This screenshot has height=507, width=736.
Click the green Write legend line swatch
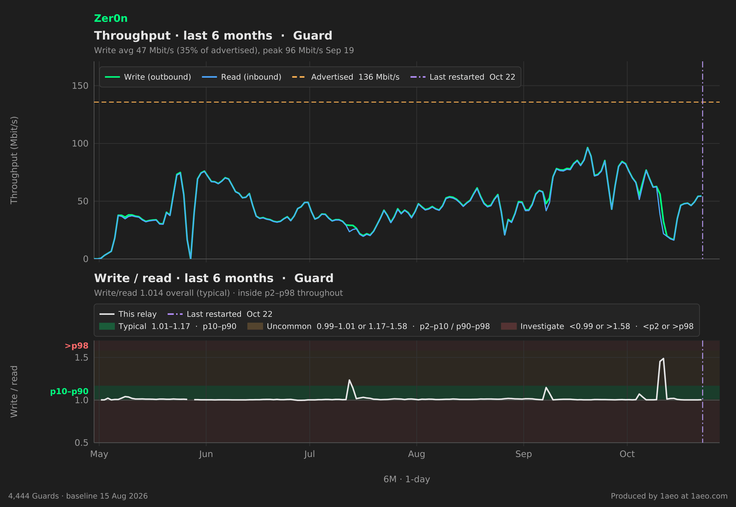[112, 77]
